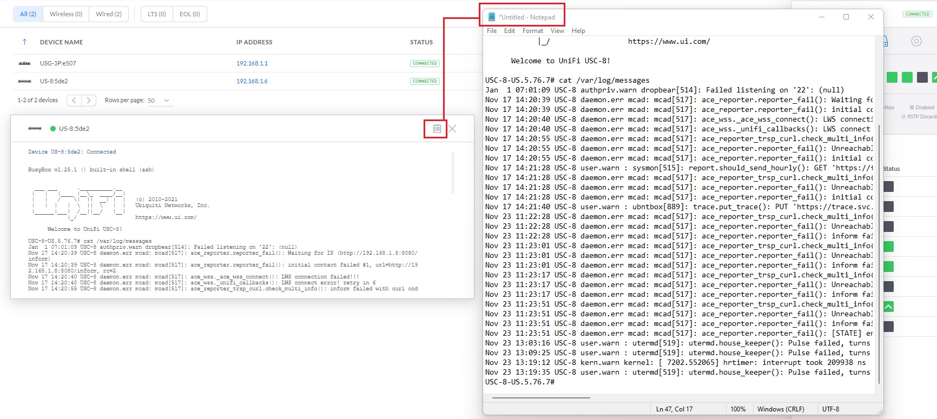Click the UTF-8 encoding status entry
The height and width of the screenshot is (419, 937).
pos(830,409)
